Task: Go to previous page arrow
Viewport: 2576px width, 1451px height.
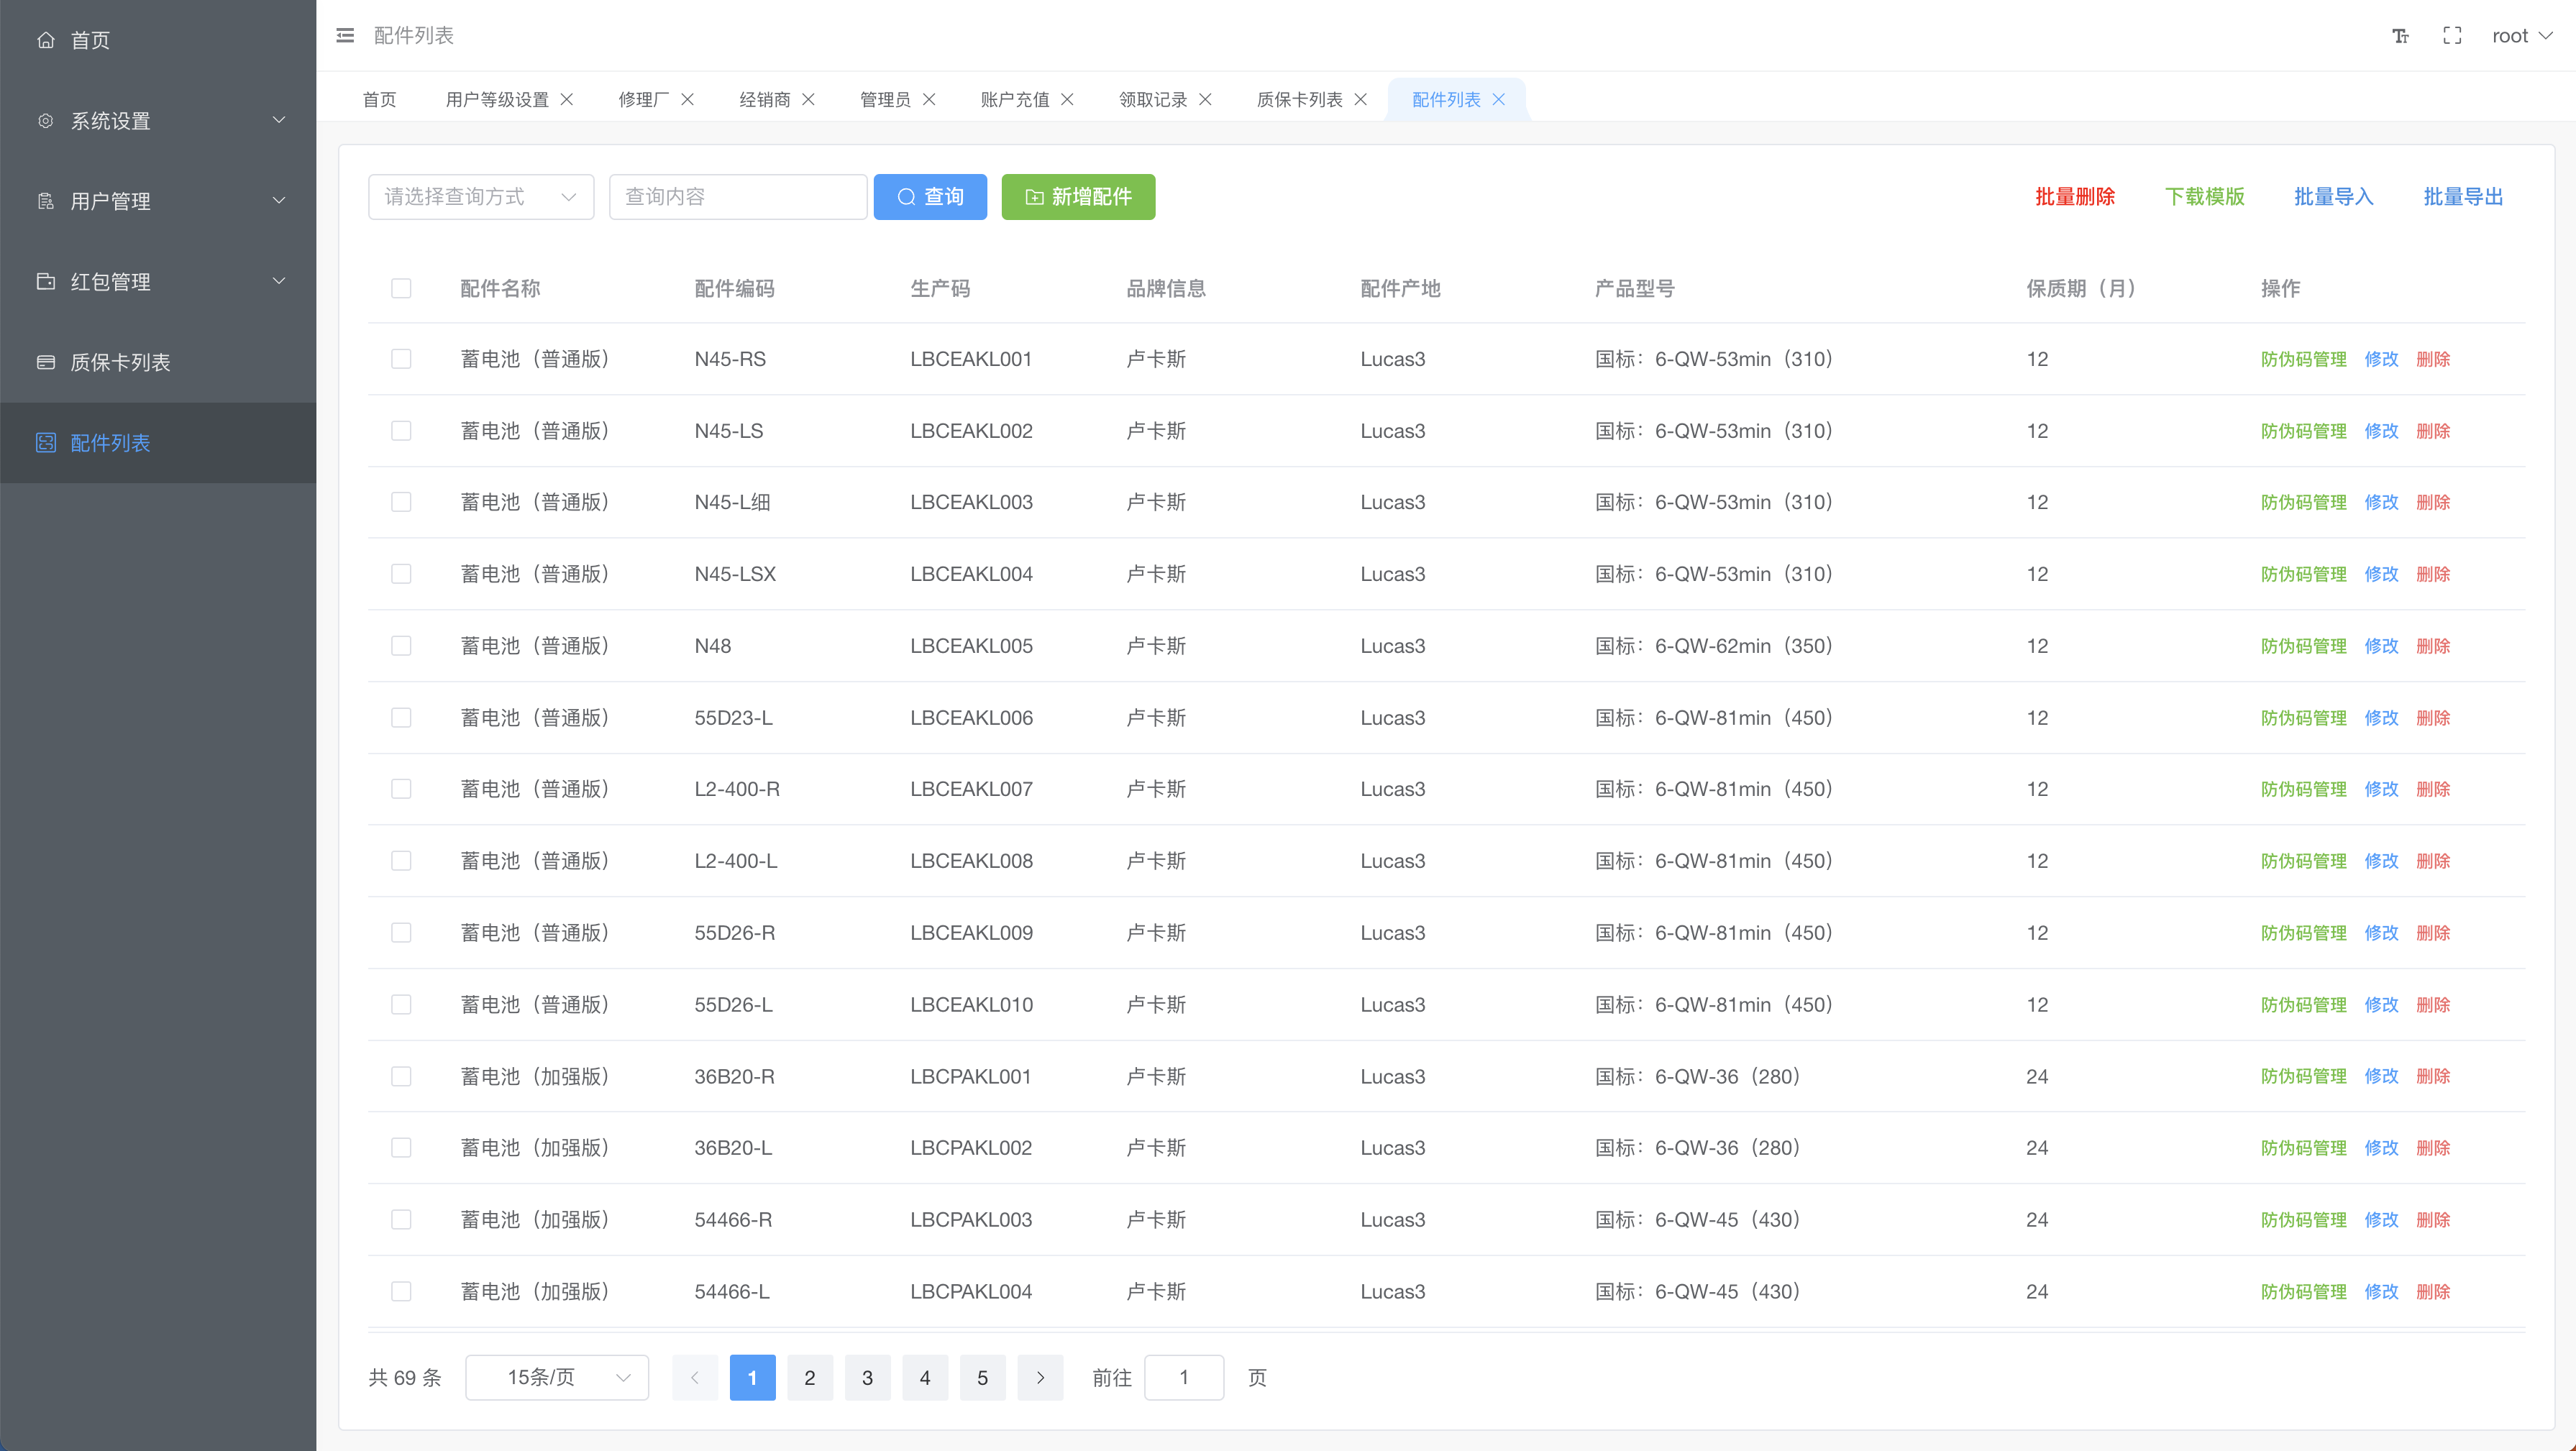Action: [x=695, y=1378]
